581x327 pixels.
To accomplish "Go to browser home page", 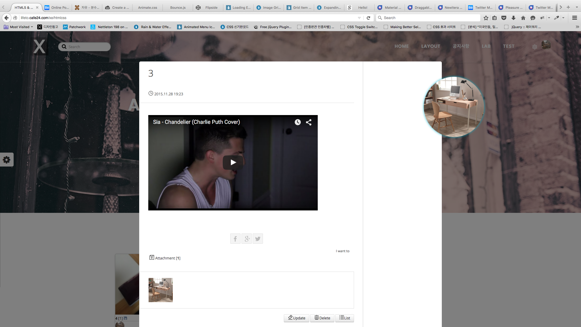I will (523, 18).
